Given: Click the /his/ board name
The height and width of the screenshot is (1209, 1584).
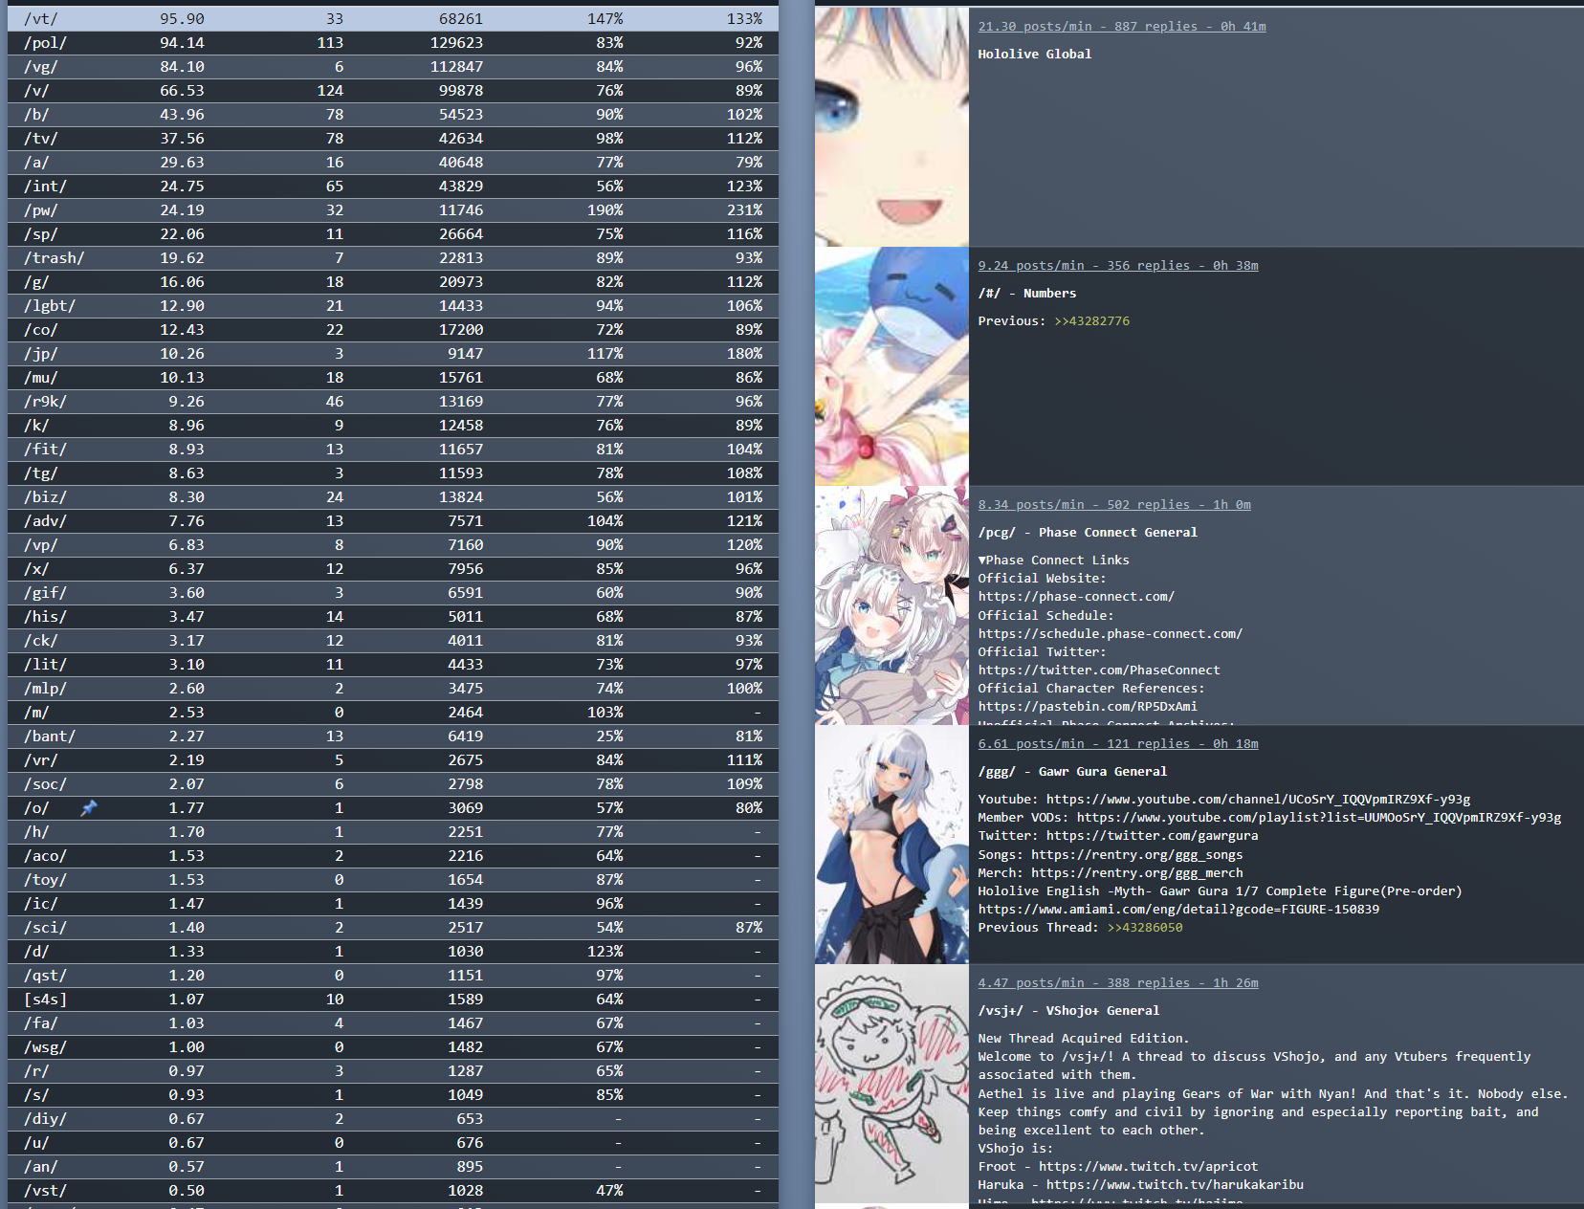Looking at the screenshot, I should 45,617.
